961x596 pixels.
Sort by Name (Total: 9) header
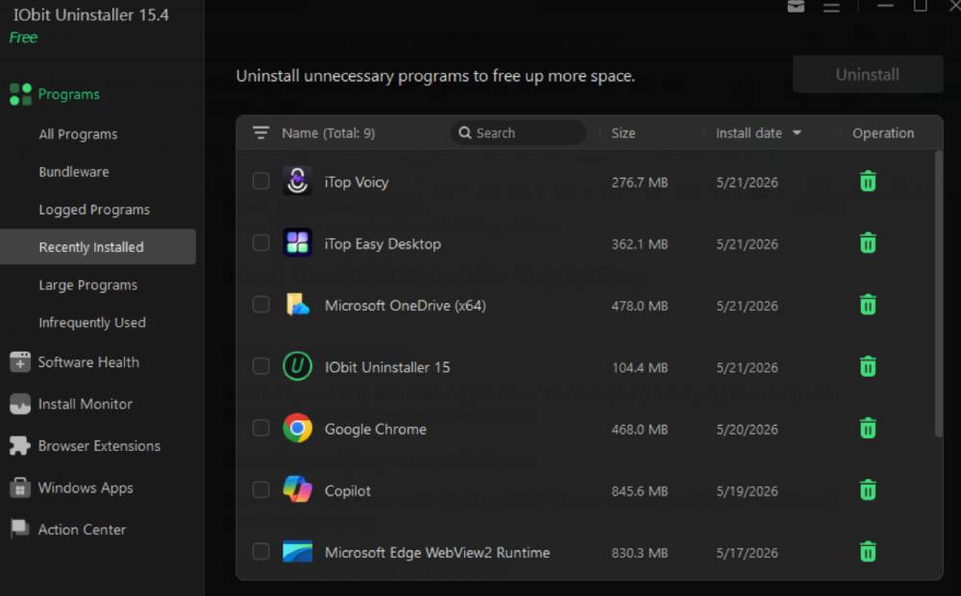pyautogui.click(x=329, y=133)
